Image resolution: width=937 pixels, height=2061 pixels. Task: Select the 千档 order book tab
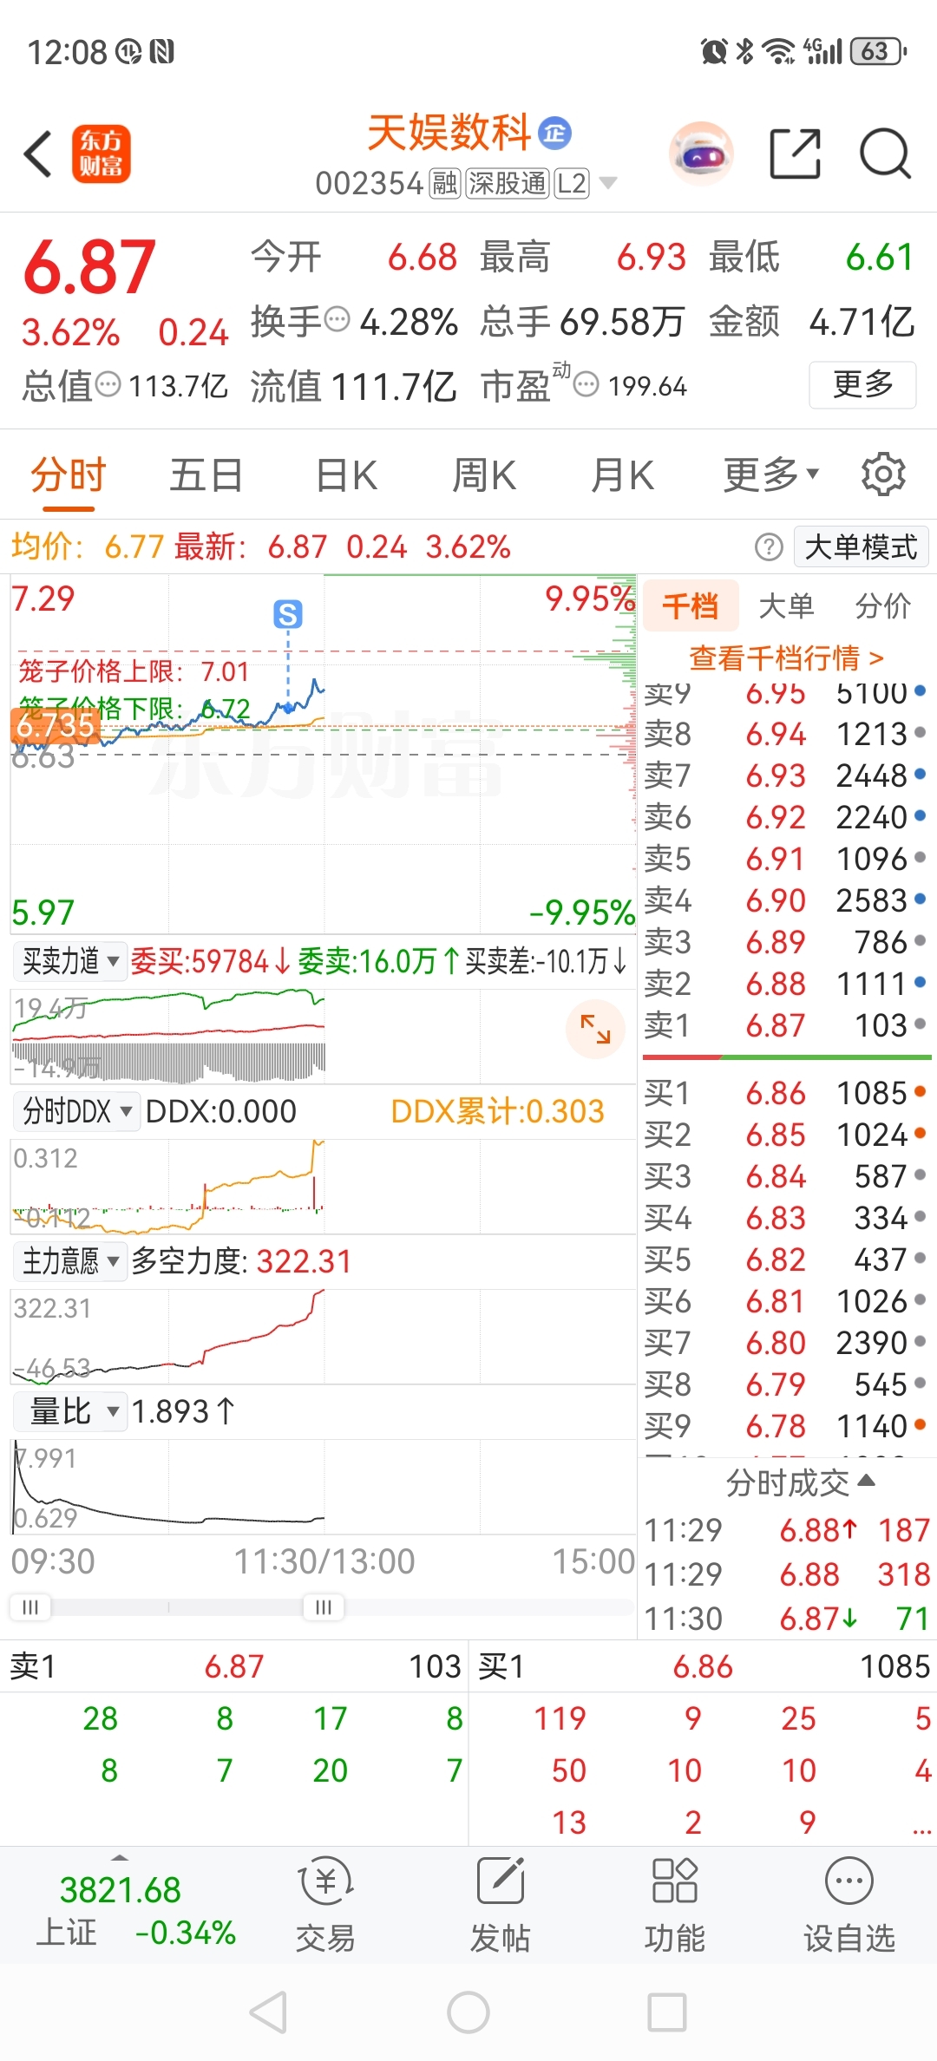691,605
